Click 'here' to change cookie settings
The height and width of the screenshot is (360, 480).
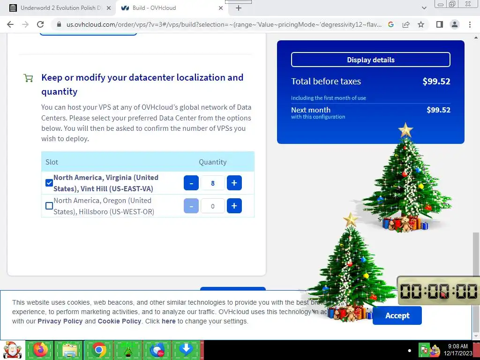pos(169,321)
